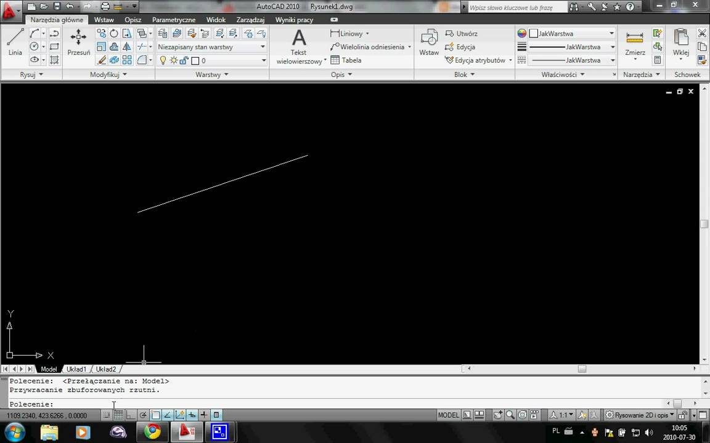
Task: Click the copy objects tool in Modyfikuj
Action: click(102, 33)
